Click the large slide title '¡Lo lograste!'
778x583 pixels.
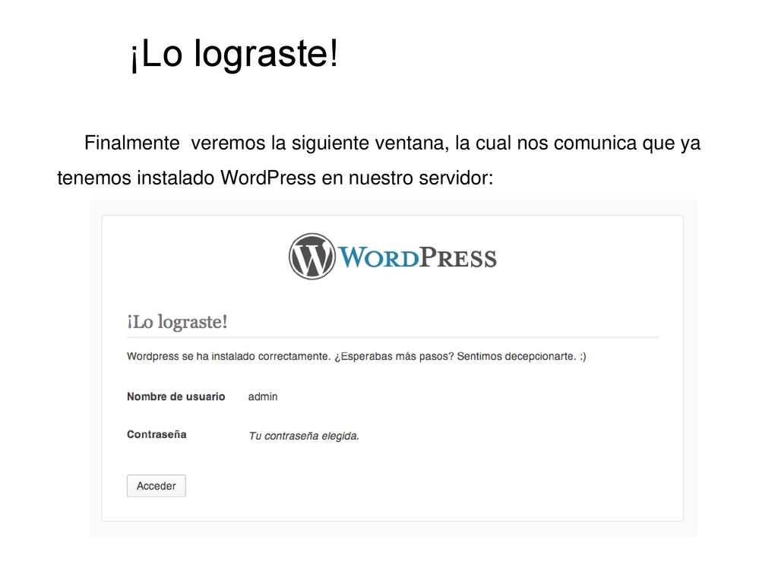point(234,54)
